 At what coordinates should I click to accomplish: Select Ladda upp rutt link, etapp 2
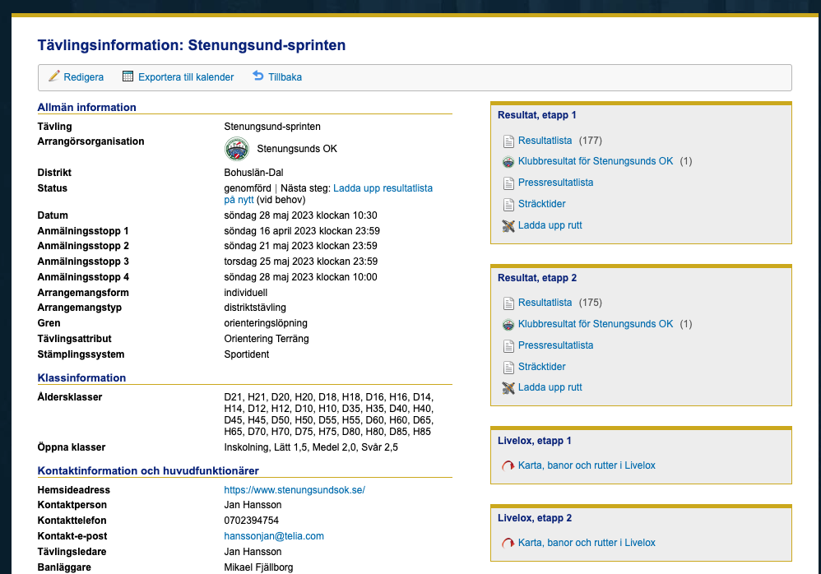tap(550, 387)
